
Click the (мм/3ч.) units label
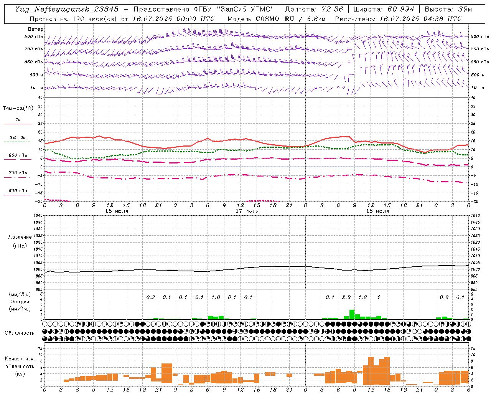20,294
